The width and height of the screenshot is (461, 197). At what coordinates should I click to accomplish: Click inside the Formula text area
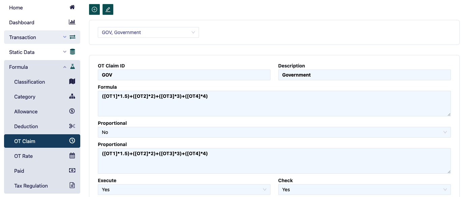point(274,103)
